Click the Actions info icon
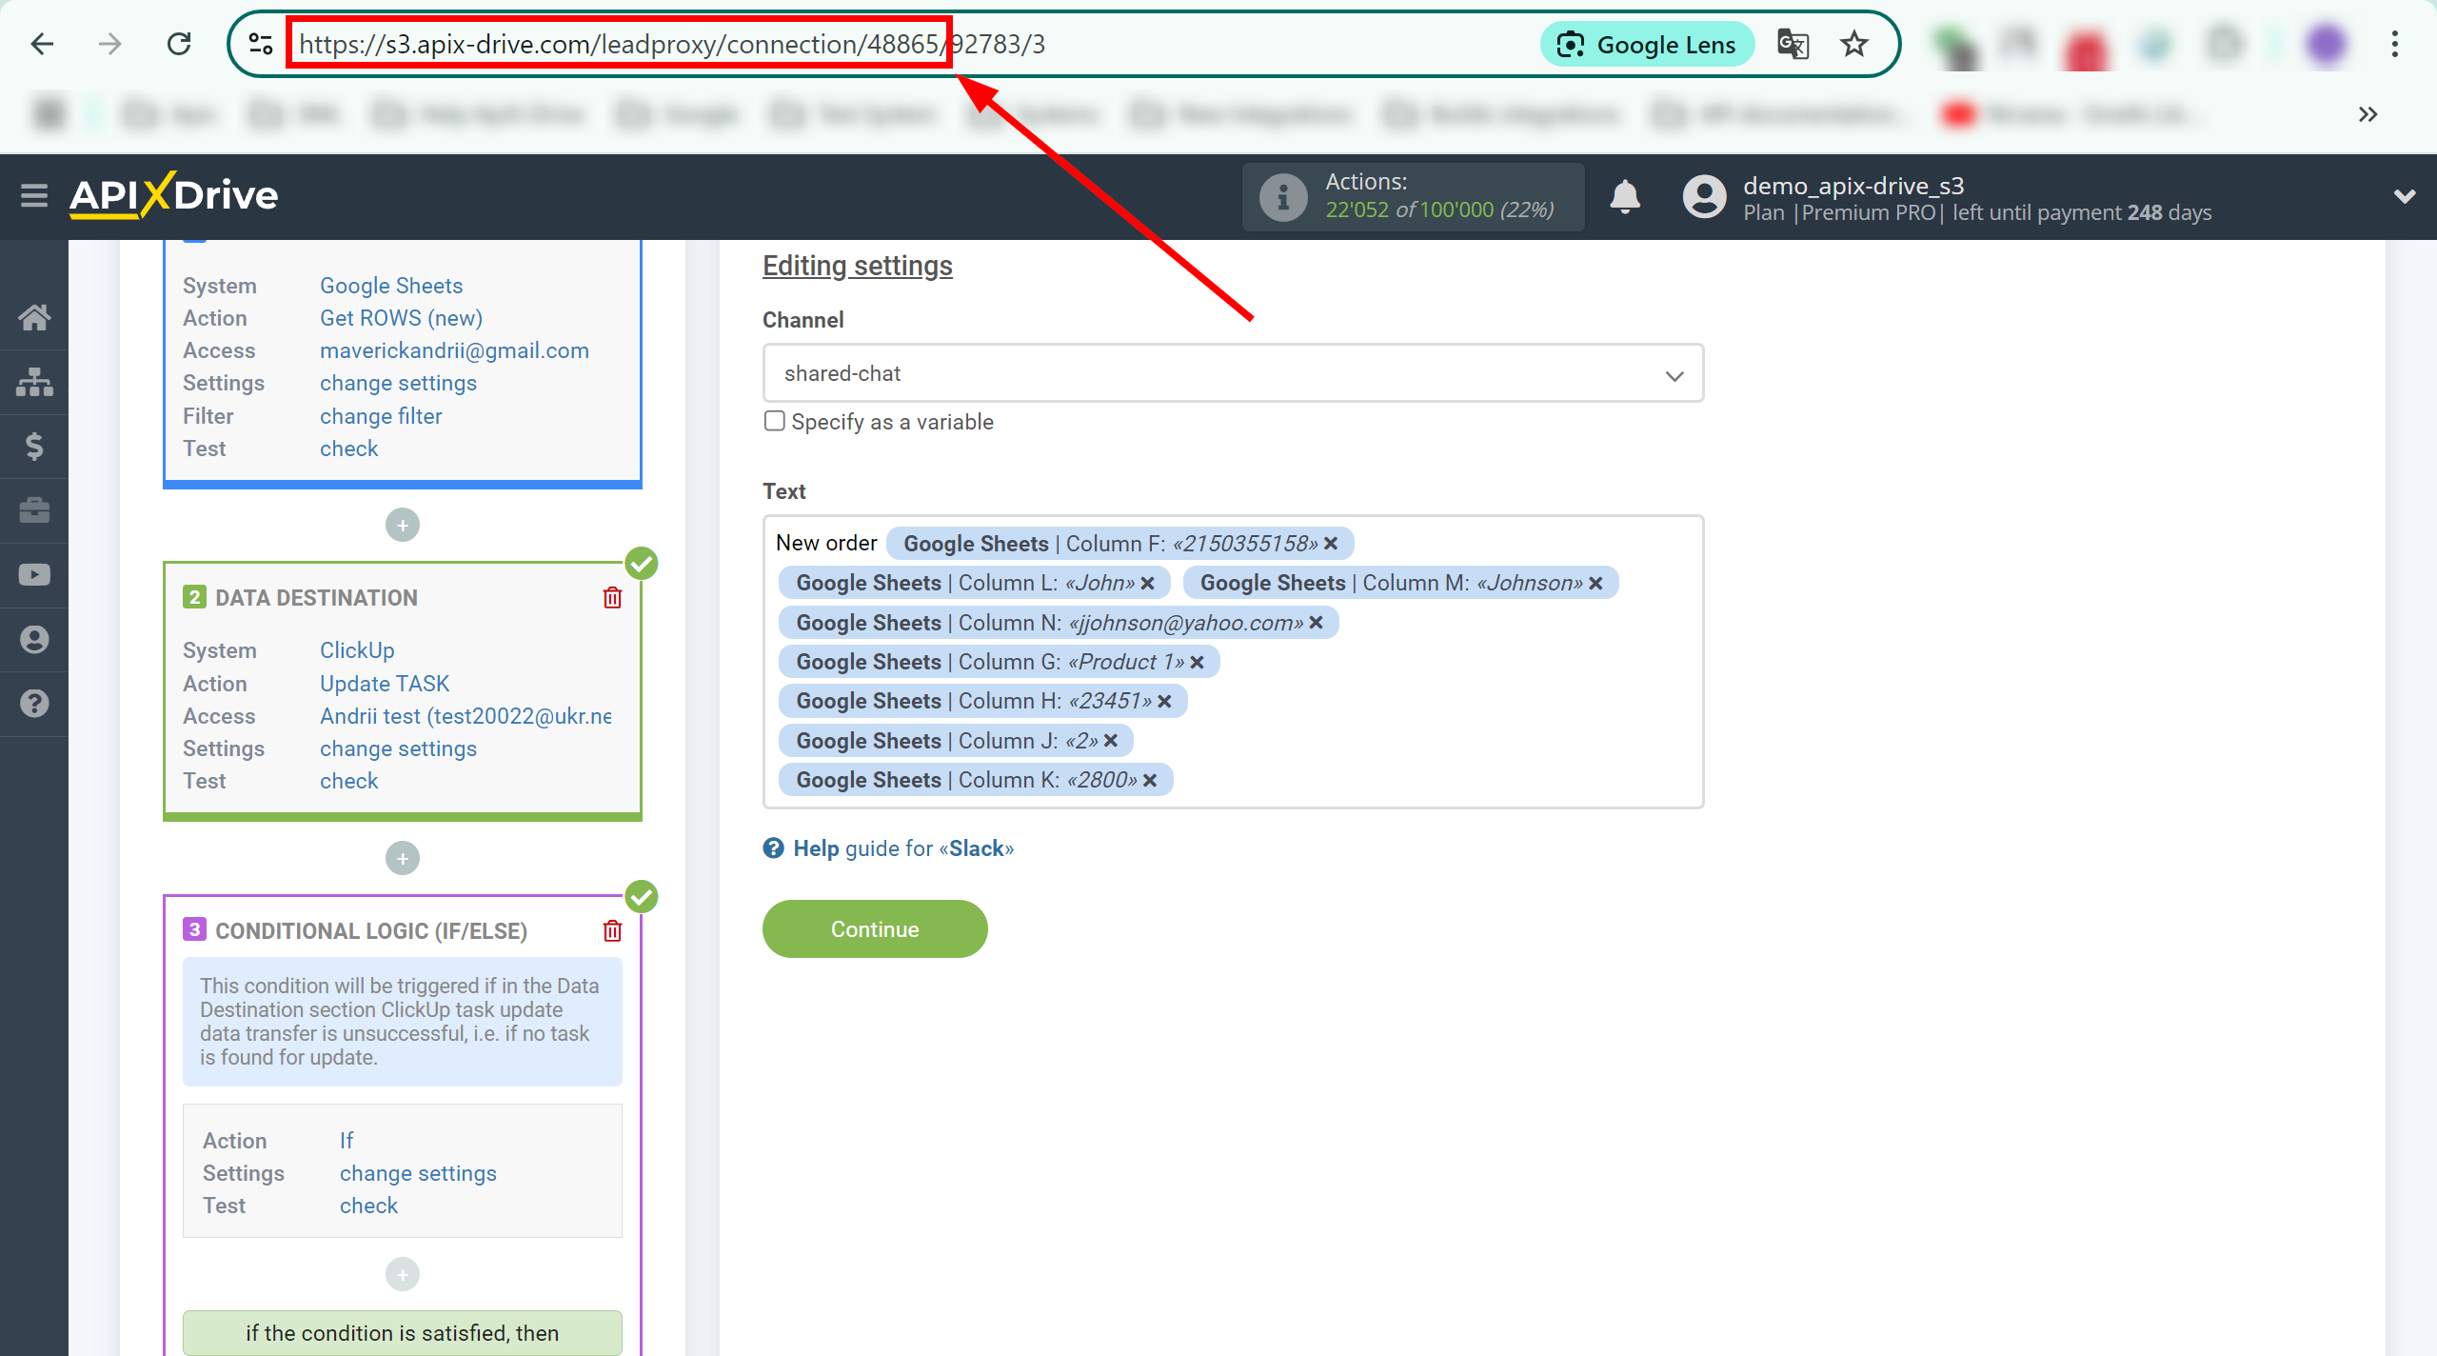The height and width of the screenshot is (1356, 2437). click(x=1282, y=197)
